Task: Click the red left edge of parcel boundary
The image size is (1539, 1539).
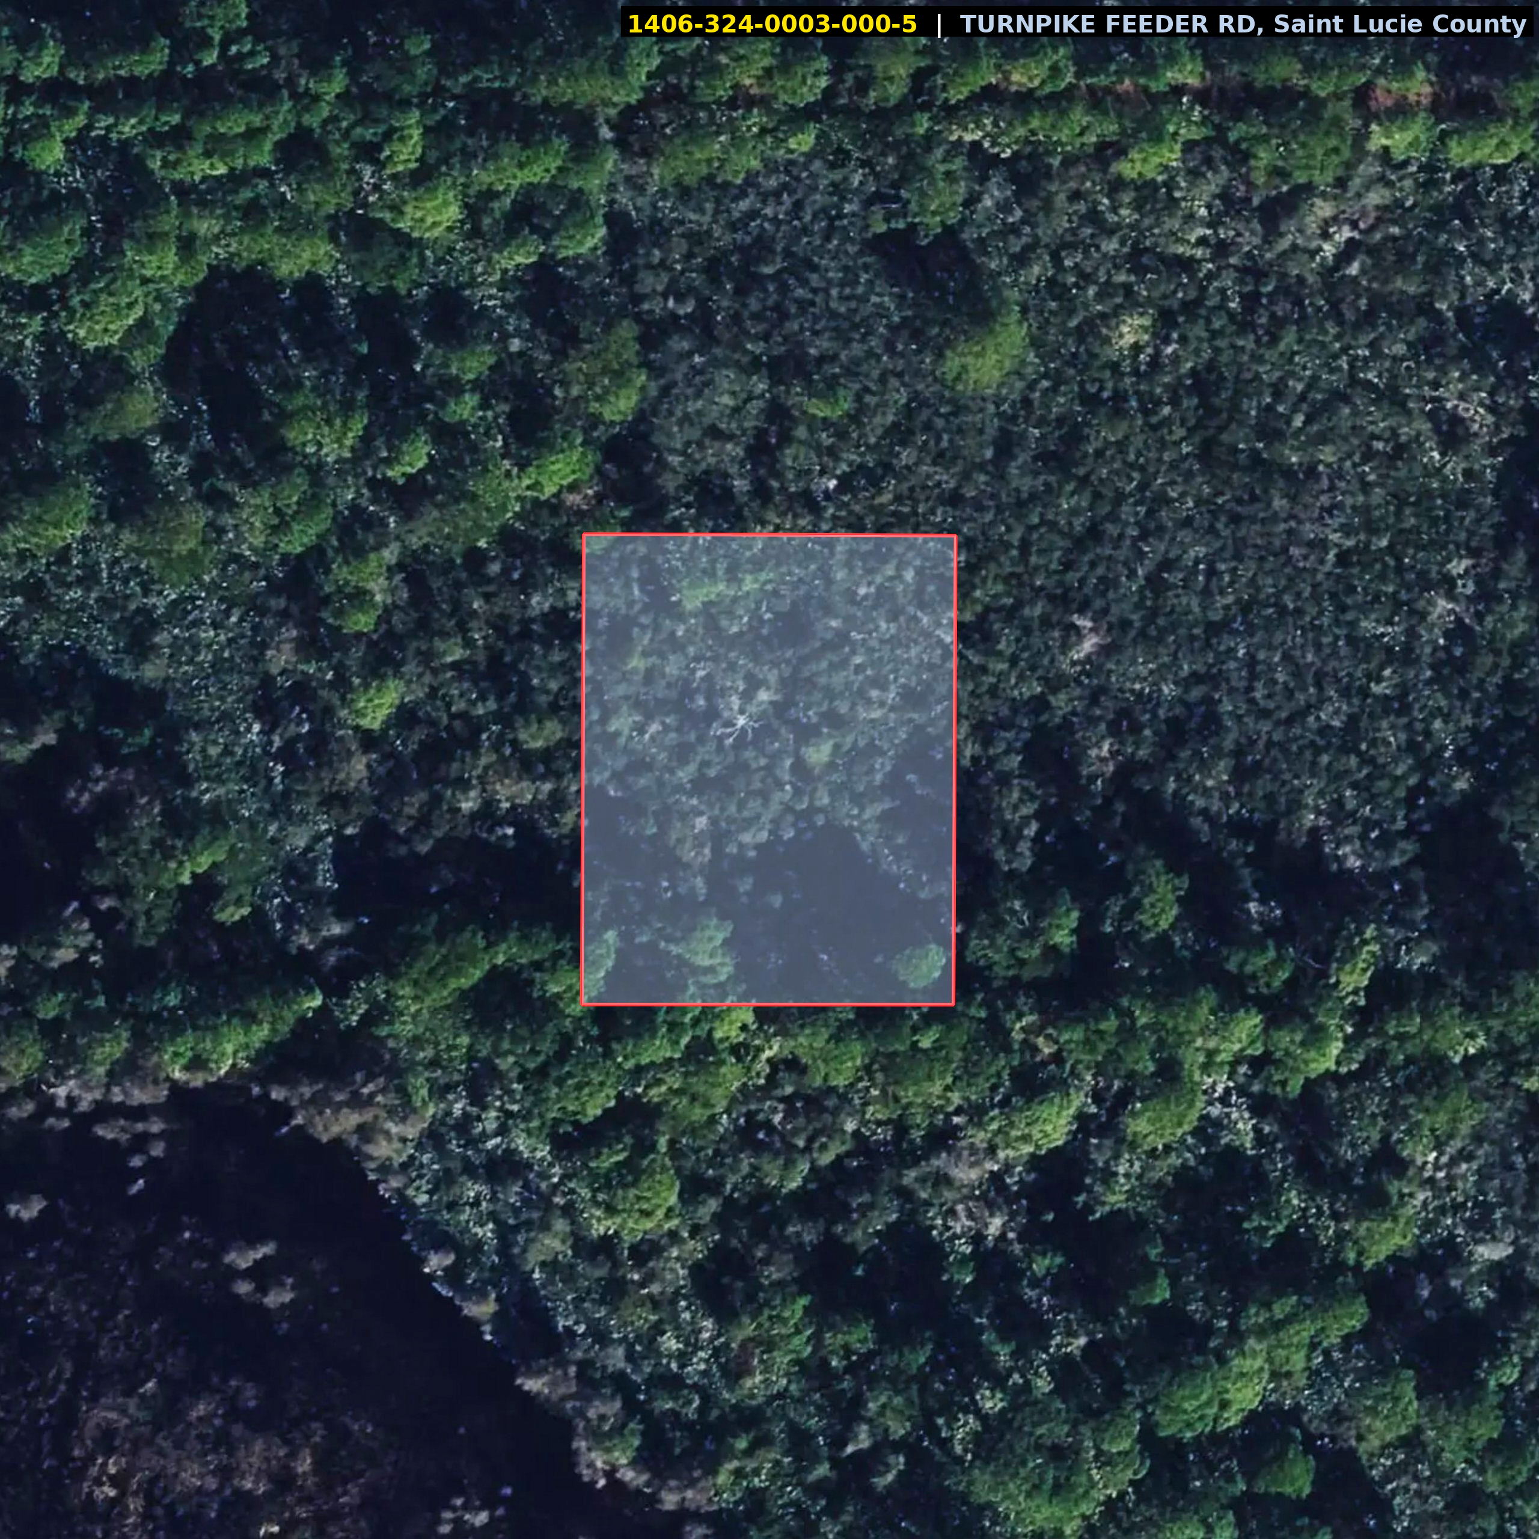Action: coord(584,769)
